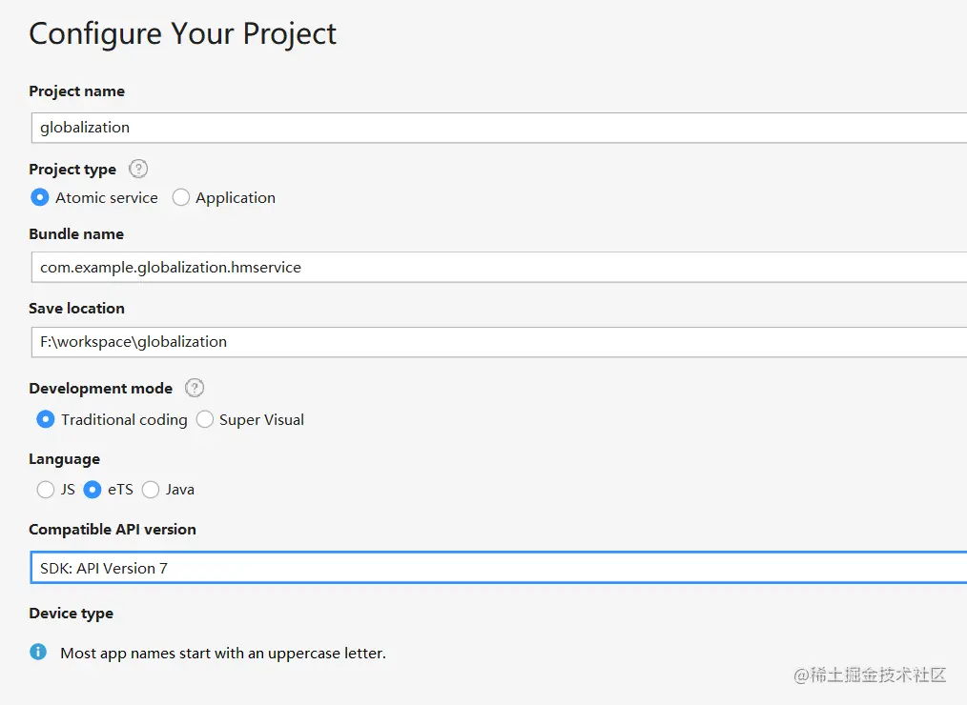Choose Application as the project type
The image size is (967, 705).
click(x=181, y=197)
